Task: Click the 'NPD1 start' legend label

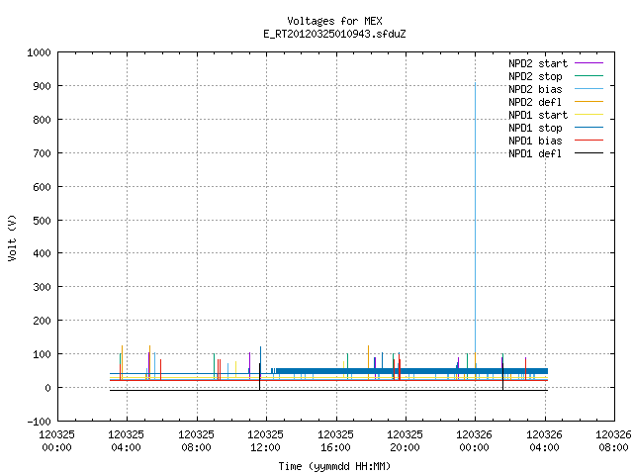Action: click(x=538, y=115)
